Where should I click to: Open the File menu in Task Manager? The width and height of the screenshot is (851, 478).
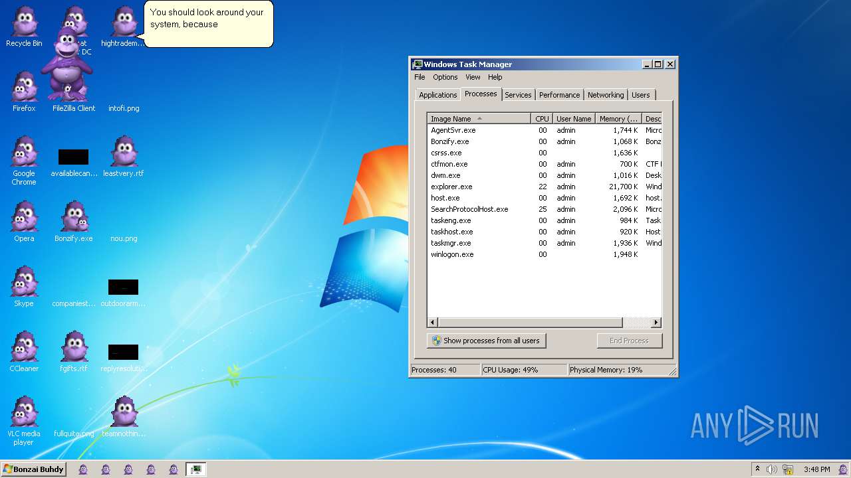(420, 77)
